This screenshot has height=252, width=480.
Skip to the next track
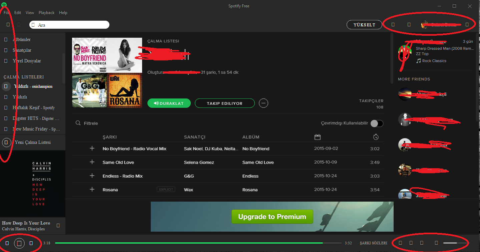coord(31,243)
